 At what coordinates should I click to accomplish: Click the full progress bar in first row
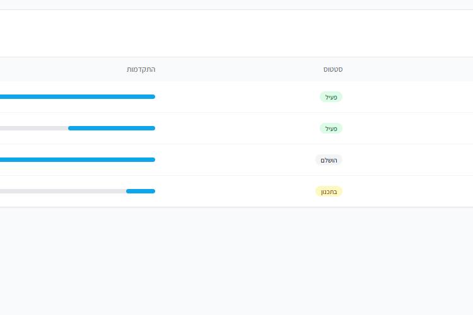(x=78, y=97)
